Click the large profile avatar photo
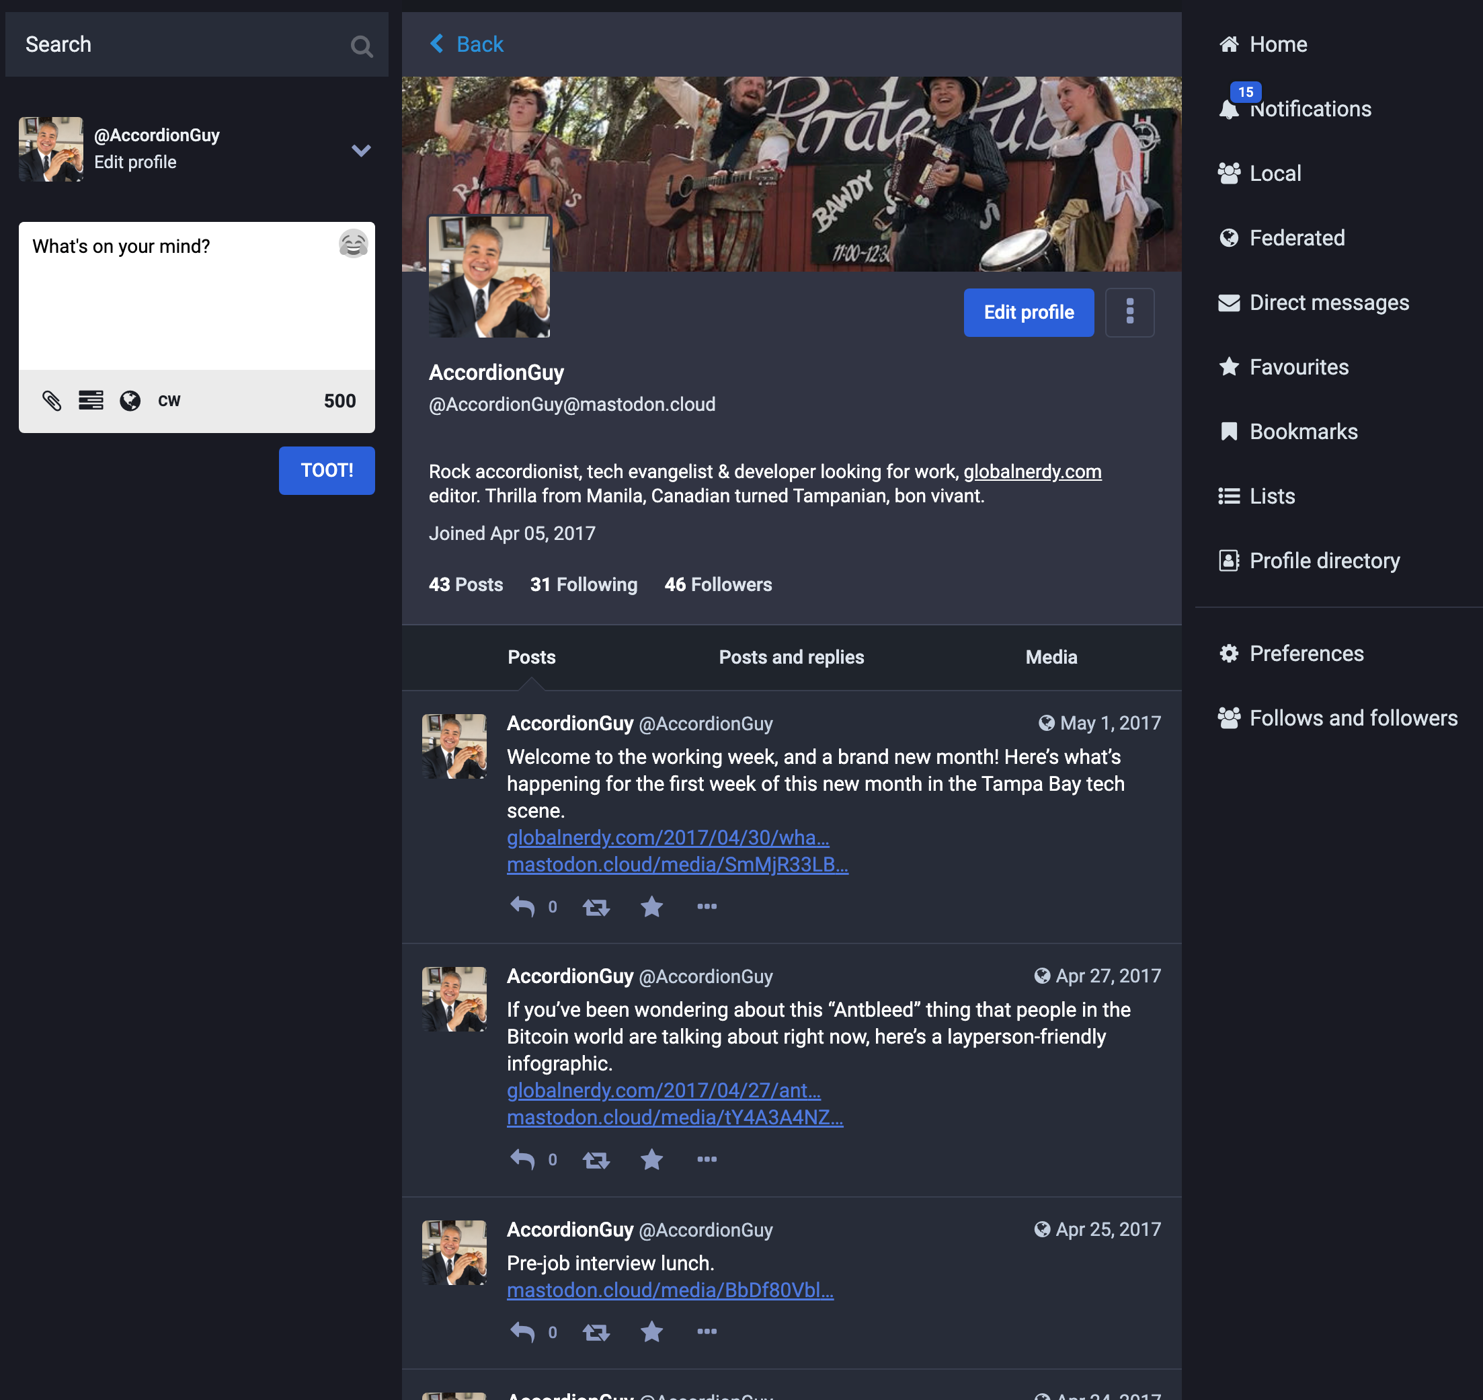 coord(489,277)
